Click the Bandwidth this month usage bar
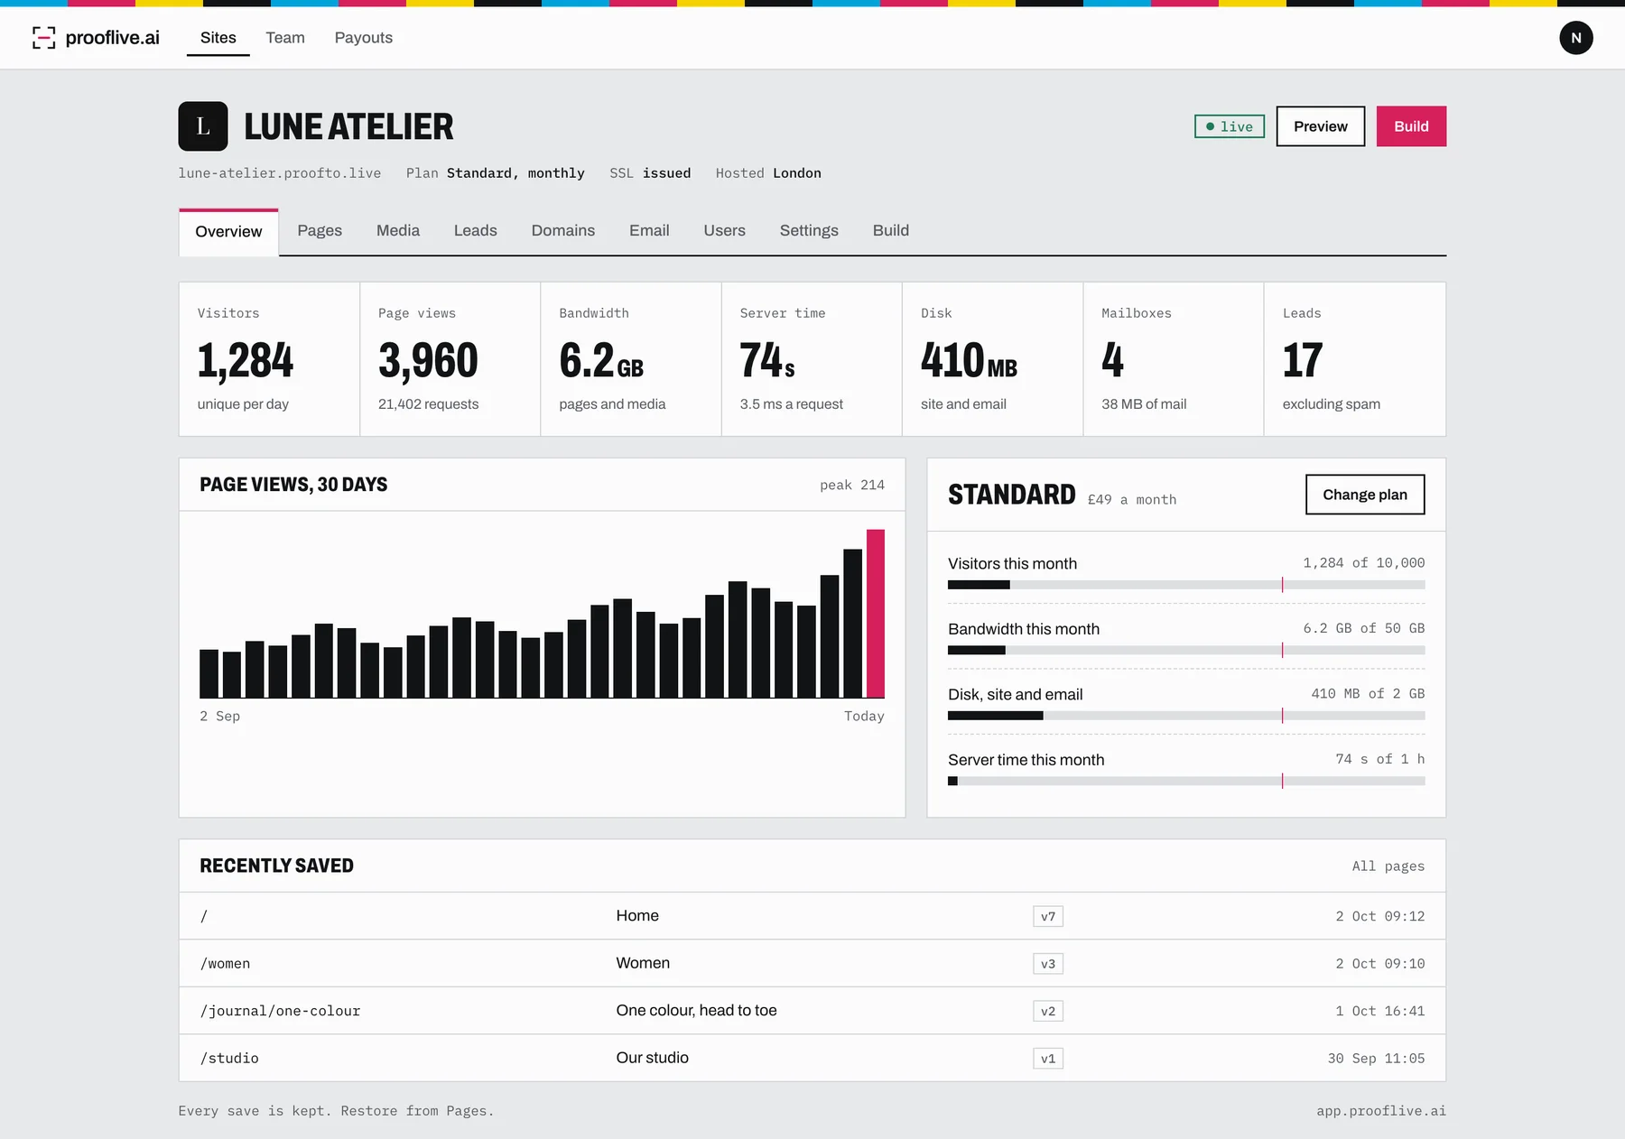 coord(1186,651)
